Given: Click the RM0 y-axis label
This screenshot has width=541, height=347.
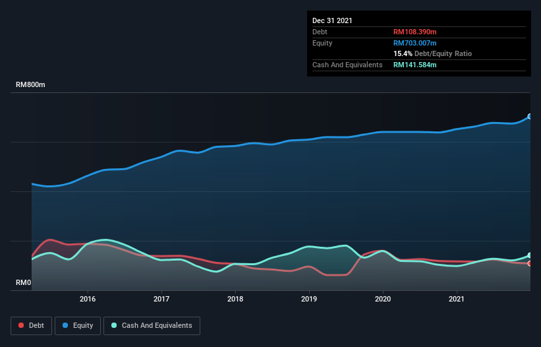Looking at the screenshot, I should 24,282.
